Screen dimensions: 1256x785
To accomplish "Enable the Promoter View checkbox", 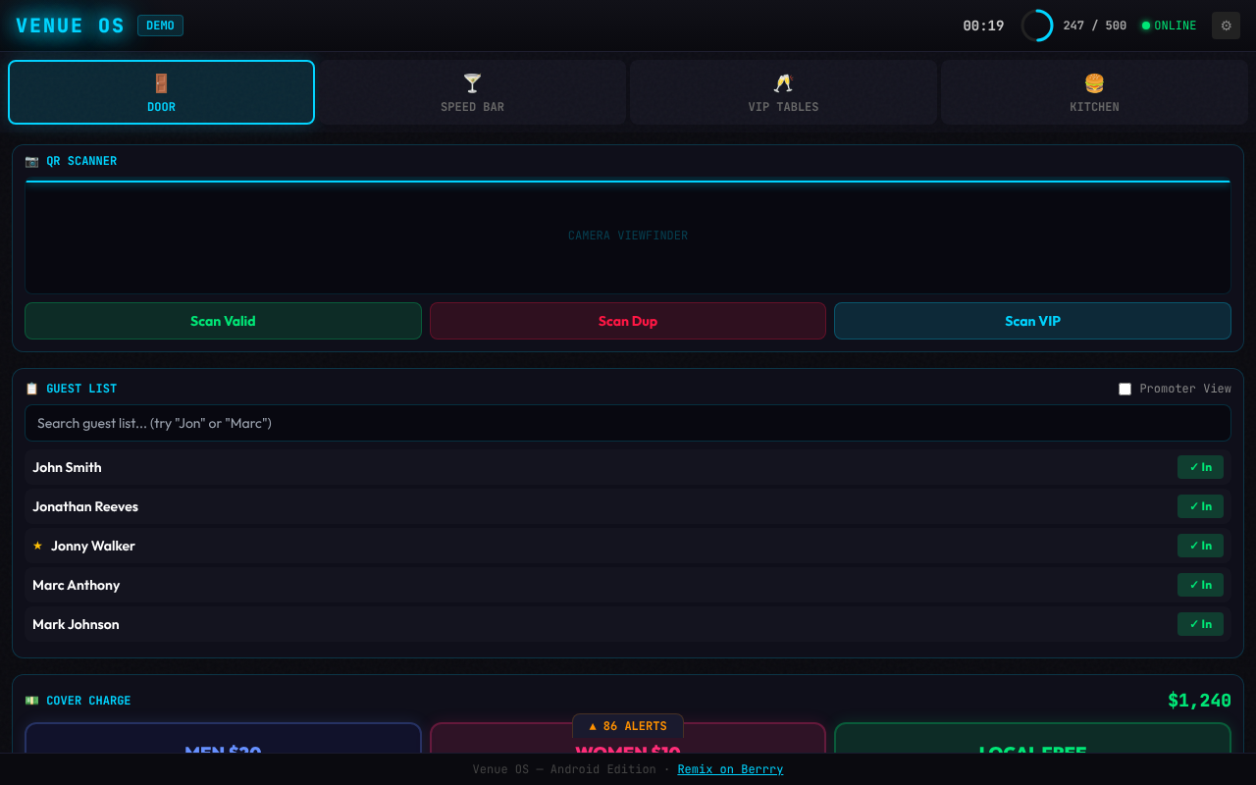I will point(1125,389).
